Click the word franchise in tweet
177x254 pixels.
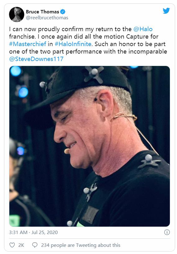[x=22, y=37]
